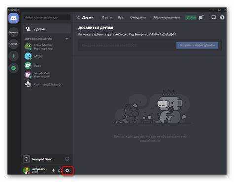Open the CommandCleanup direct message row

[47, 84]
